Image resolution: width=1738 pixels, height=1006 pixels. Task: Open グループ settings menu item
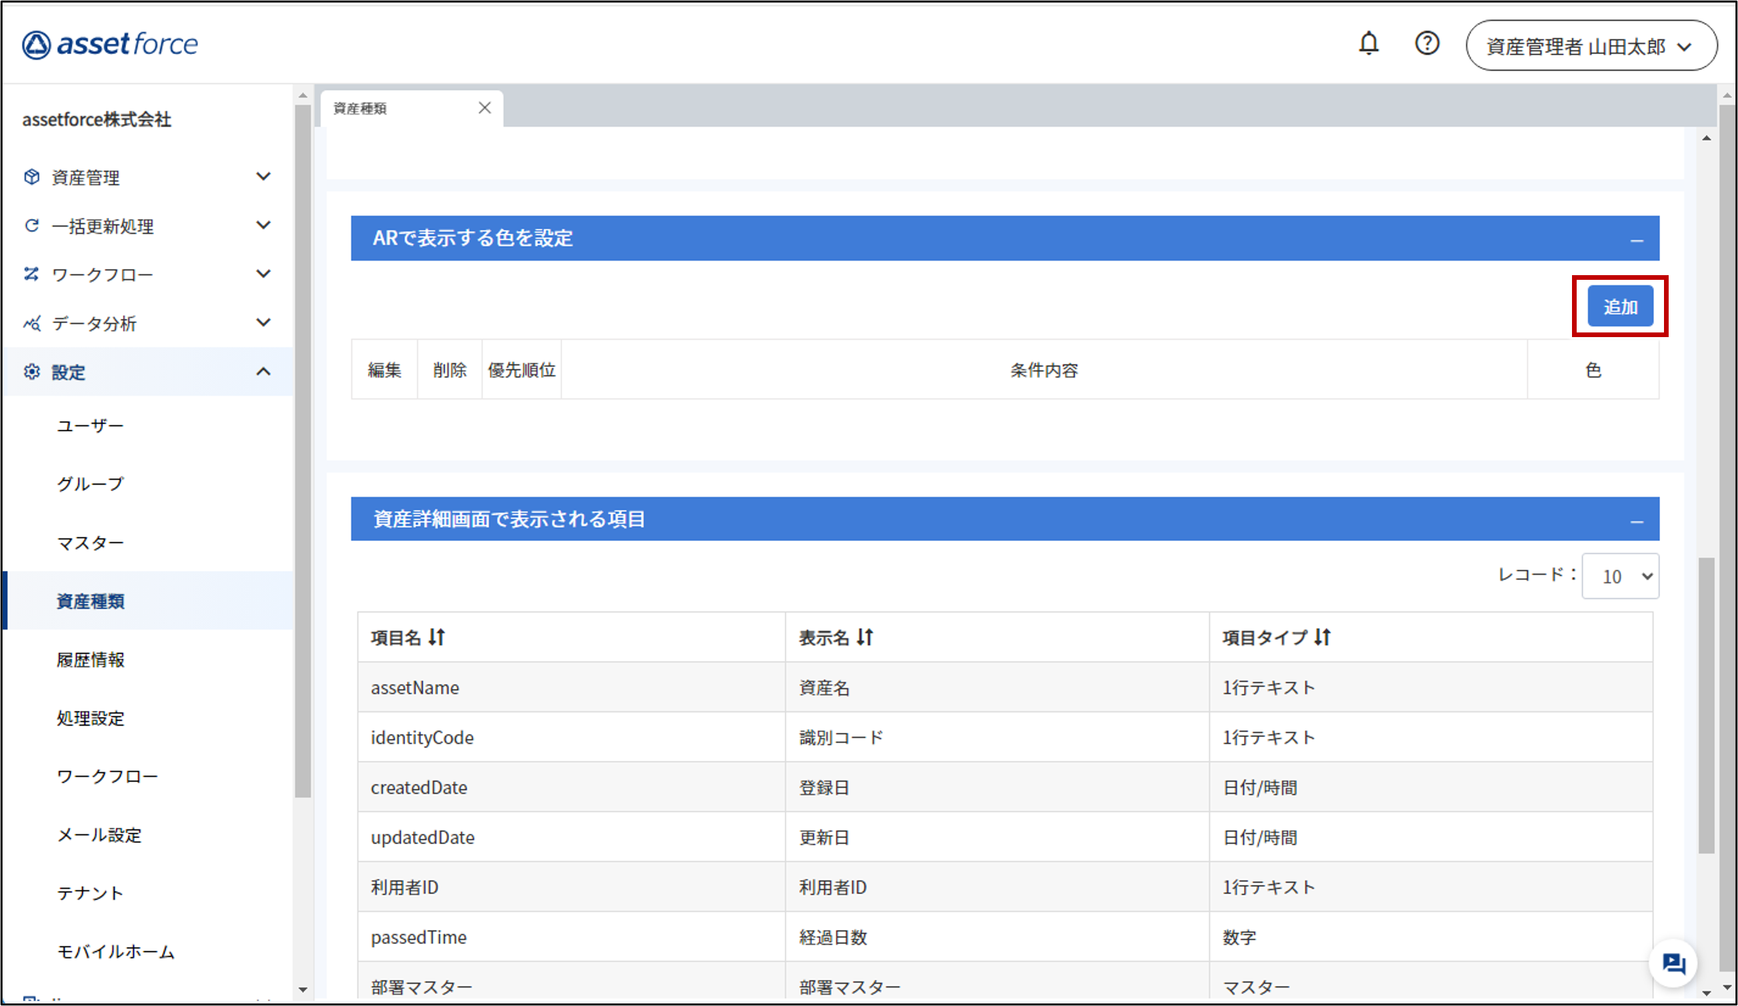91,484
